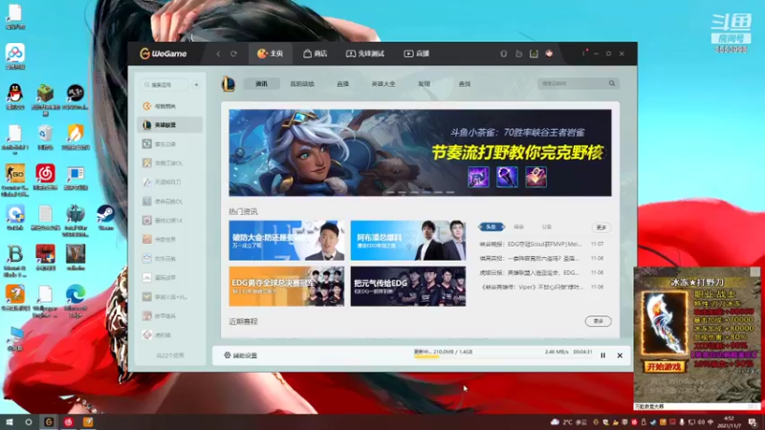Select the 头条 headlines filter
Image resolution: width=765 pixels, height=430 pixels.
click(x=492, y=226)
